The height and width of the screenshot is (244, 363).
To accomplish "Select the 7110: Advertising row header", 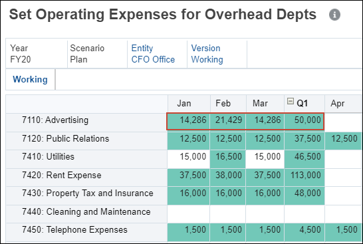I will pyautogui.click(x=86, y=122).
